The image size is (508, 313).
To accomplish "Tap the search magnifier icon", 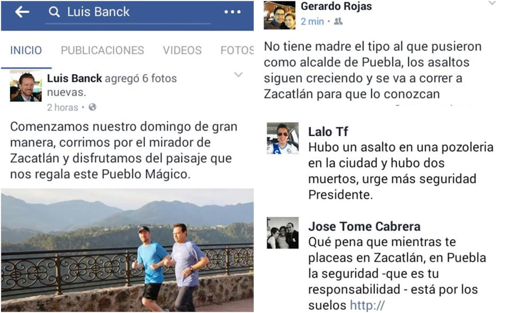I will pos(54,12).
